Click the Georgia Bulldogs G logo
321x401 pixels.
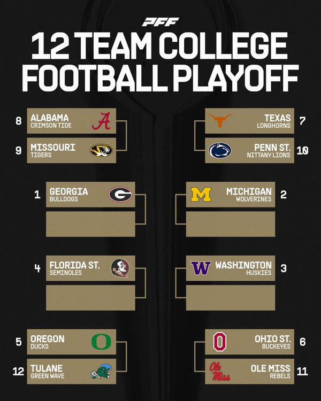120,195
